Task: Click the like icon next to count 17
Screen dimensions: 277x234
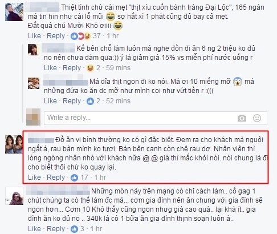Action: click(x=74, y=177)
